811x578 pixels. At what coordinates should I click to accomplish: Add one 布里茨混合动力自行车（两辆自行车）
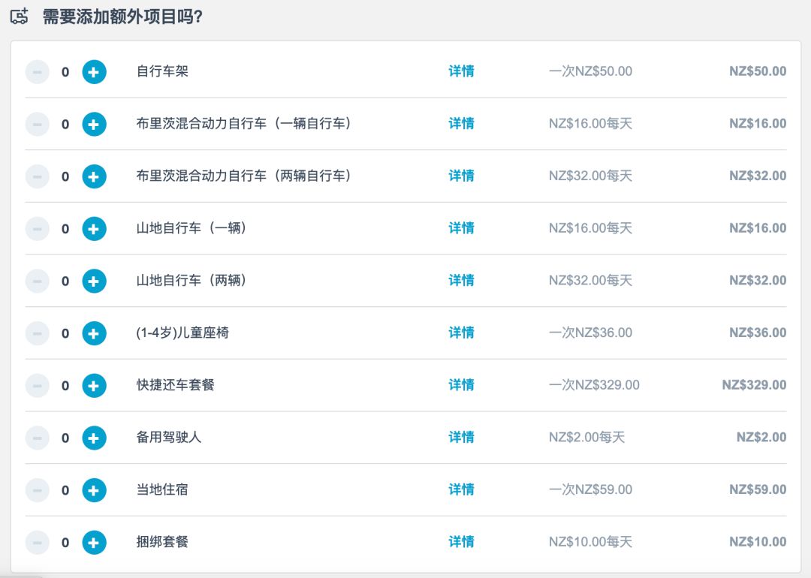[x=94, y=176]
